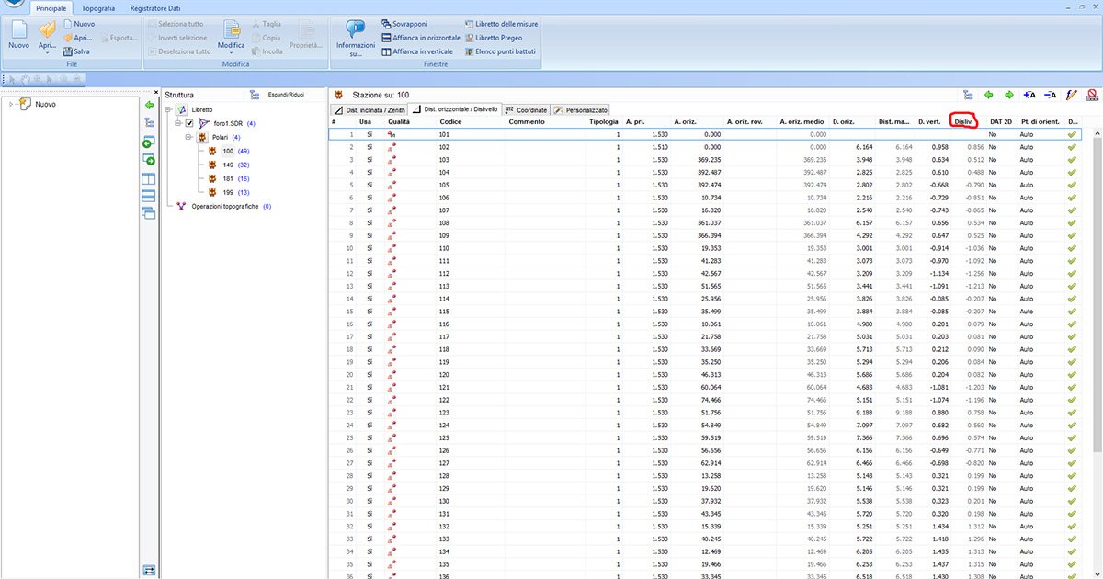Switch to the Topografia ribbon tab
Viewport: 1103px width, 579px height.
(x=98, y=7)
